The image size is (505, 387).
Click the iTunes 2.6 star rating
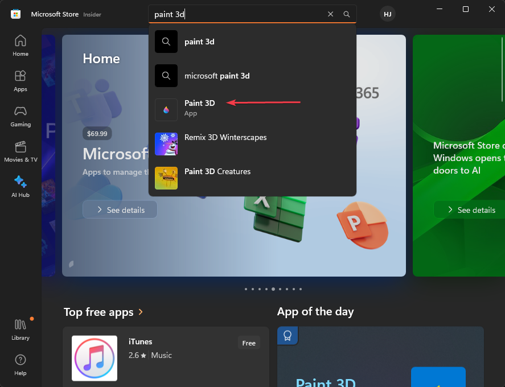point(137,355)
